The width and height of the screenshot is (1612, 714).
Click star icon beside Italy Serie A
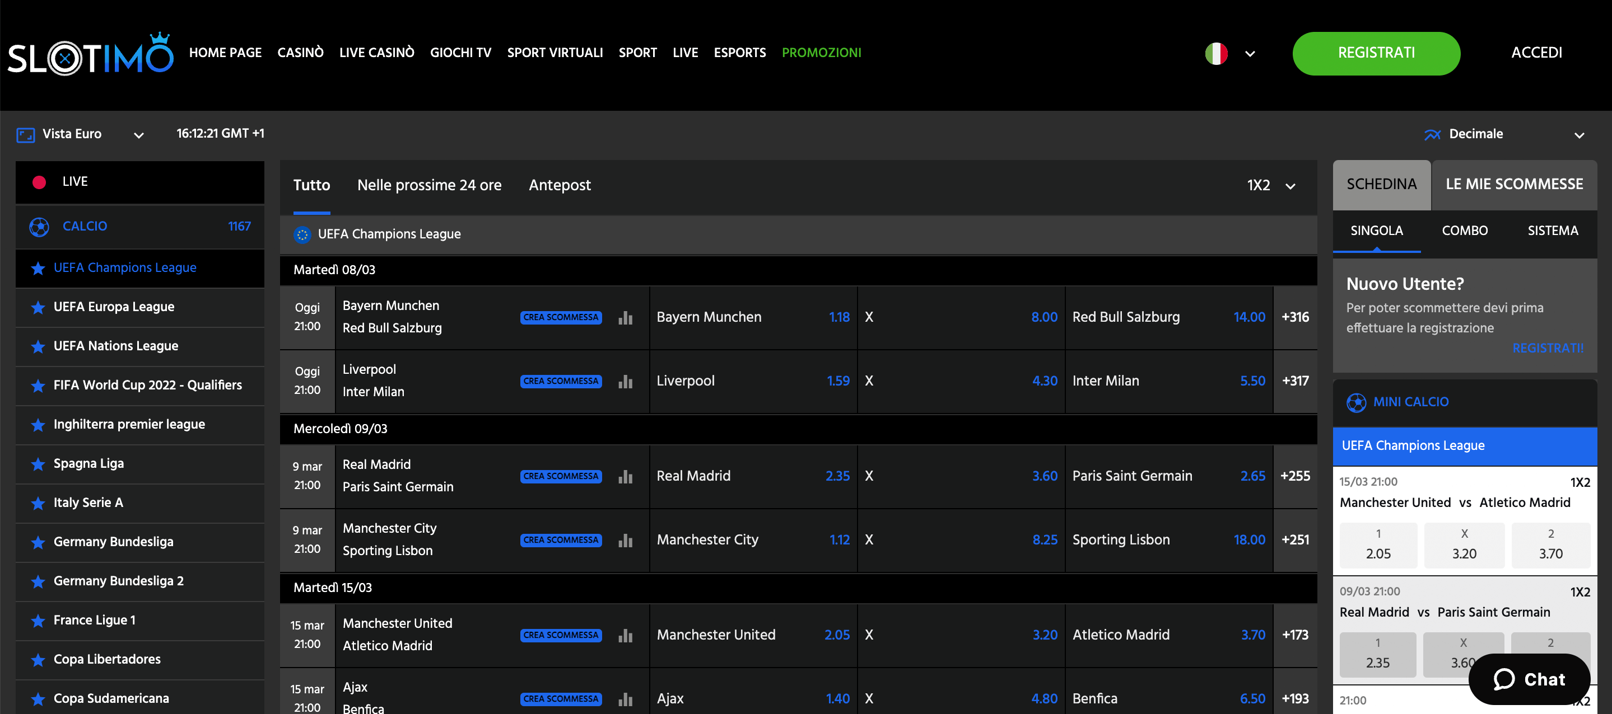[38, 502]
